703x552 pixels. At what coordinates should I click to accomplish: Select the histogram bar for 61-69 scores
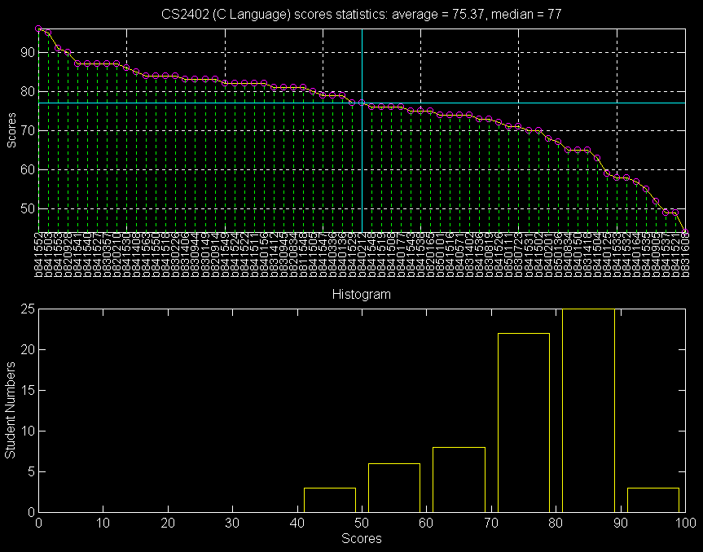tap(459, 480)
